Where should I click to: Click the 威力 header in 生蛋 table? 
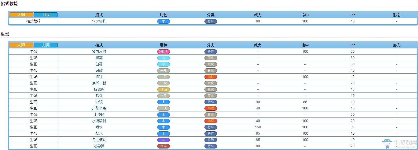(258, 45)
